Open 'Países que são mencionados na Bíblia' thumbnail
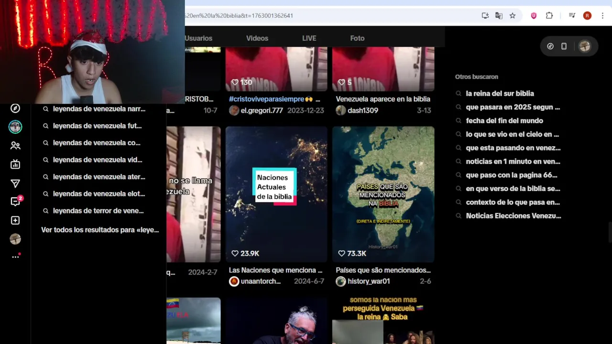Image resolution: width=612 pixels, height=344 pixels. pos(383,194)
